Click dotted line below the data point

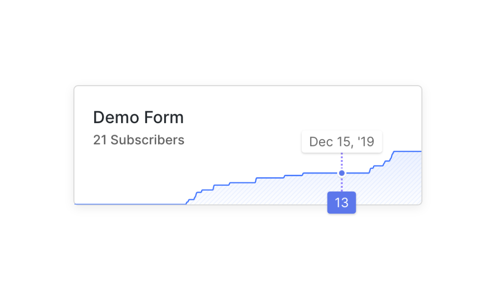click(x=342, y=184)
